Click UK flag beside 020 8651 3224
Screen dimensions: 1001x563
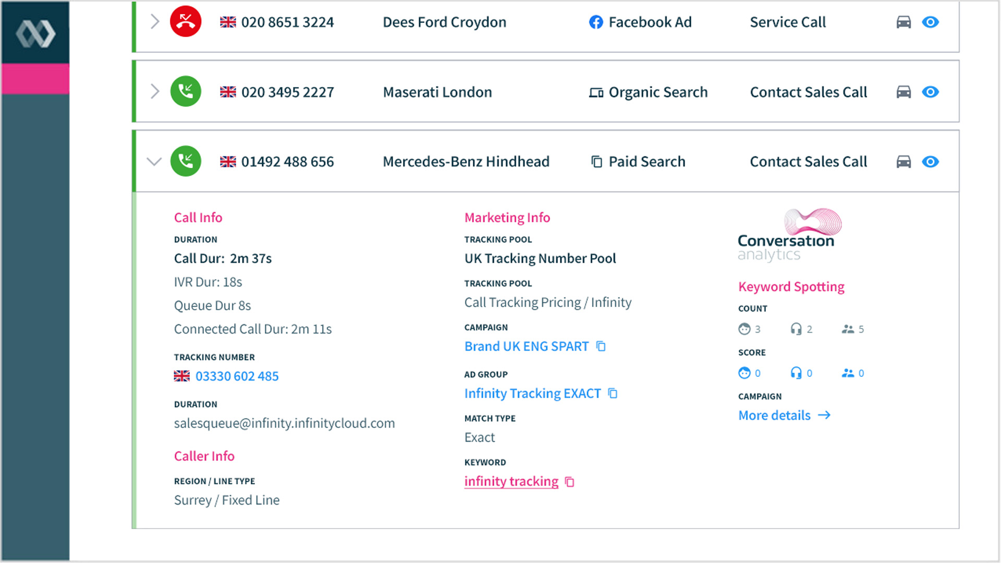coord(228,22)
